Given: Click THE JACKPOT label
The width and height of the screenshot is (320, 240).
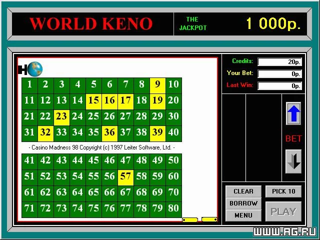Looking at the screenshot, I should [193, 23].
